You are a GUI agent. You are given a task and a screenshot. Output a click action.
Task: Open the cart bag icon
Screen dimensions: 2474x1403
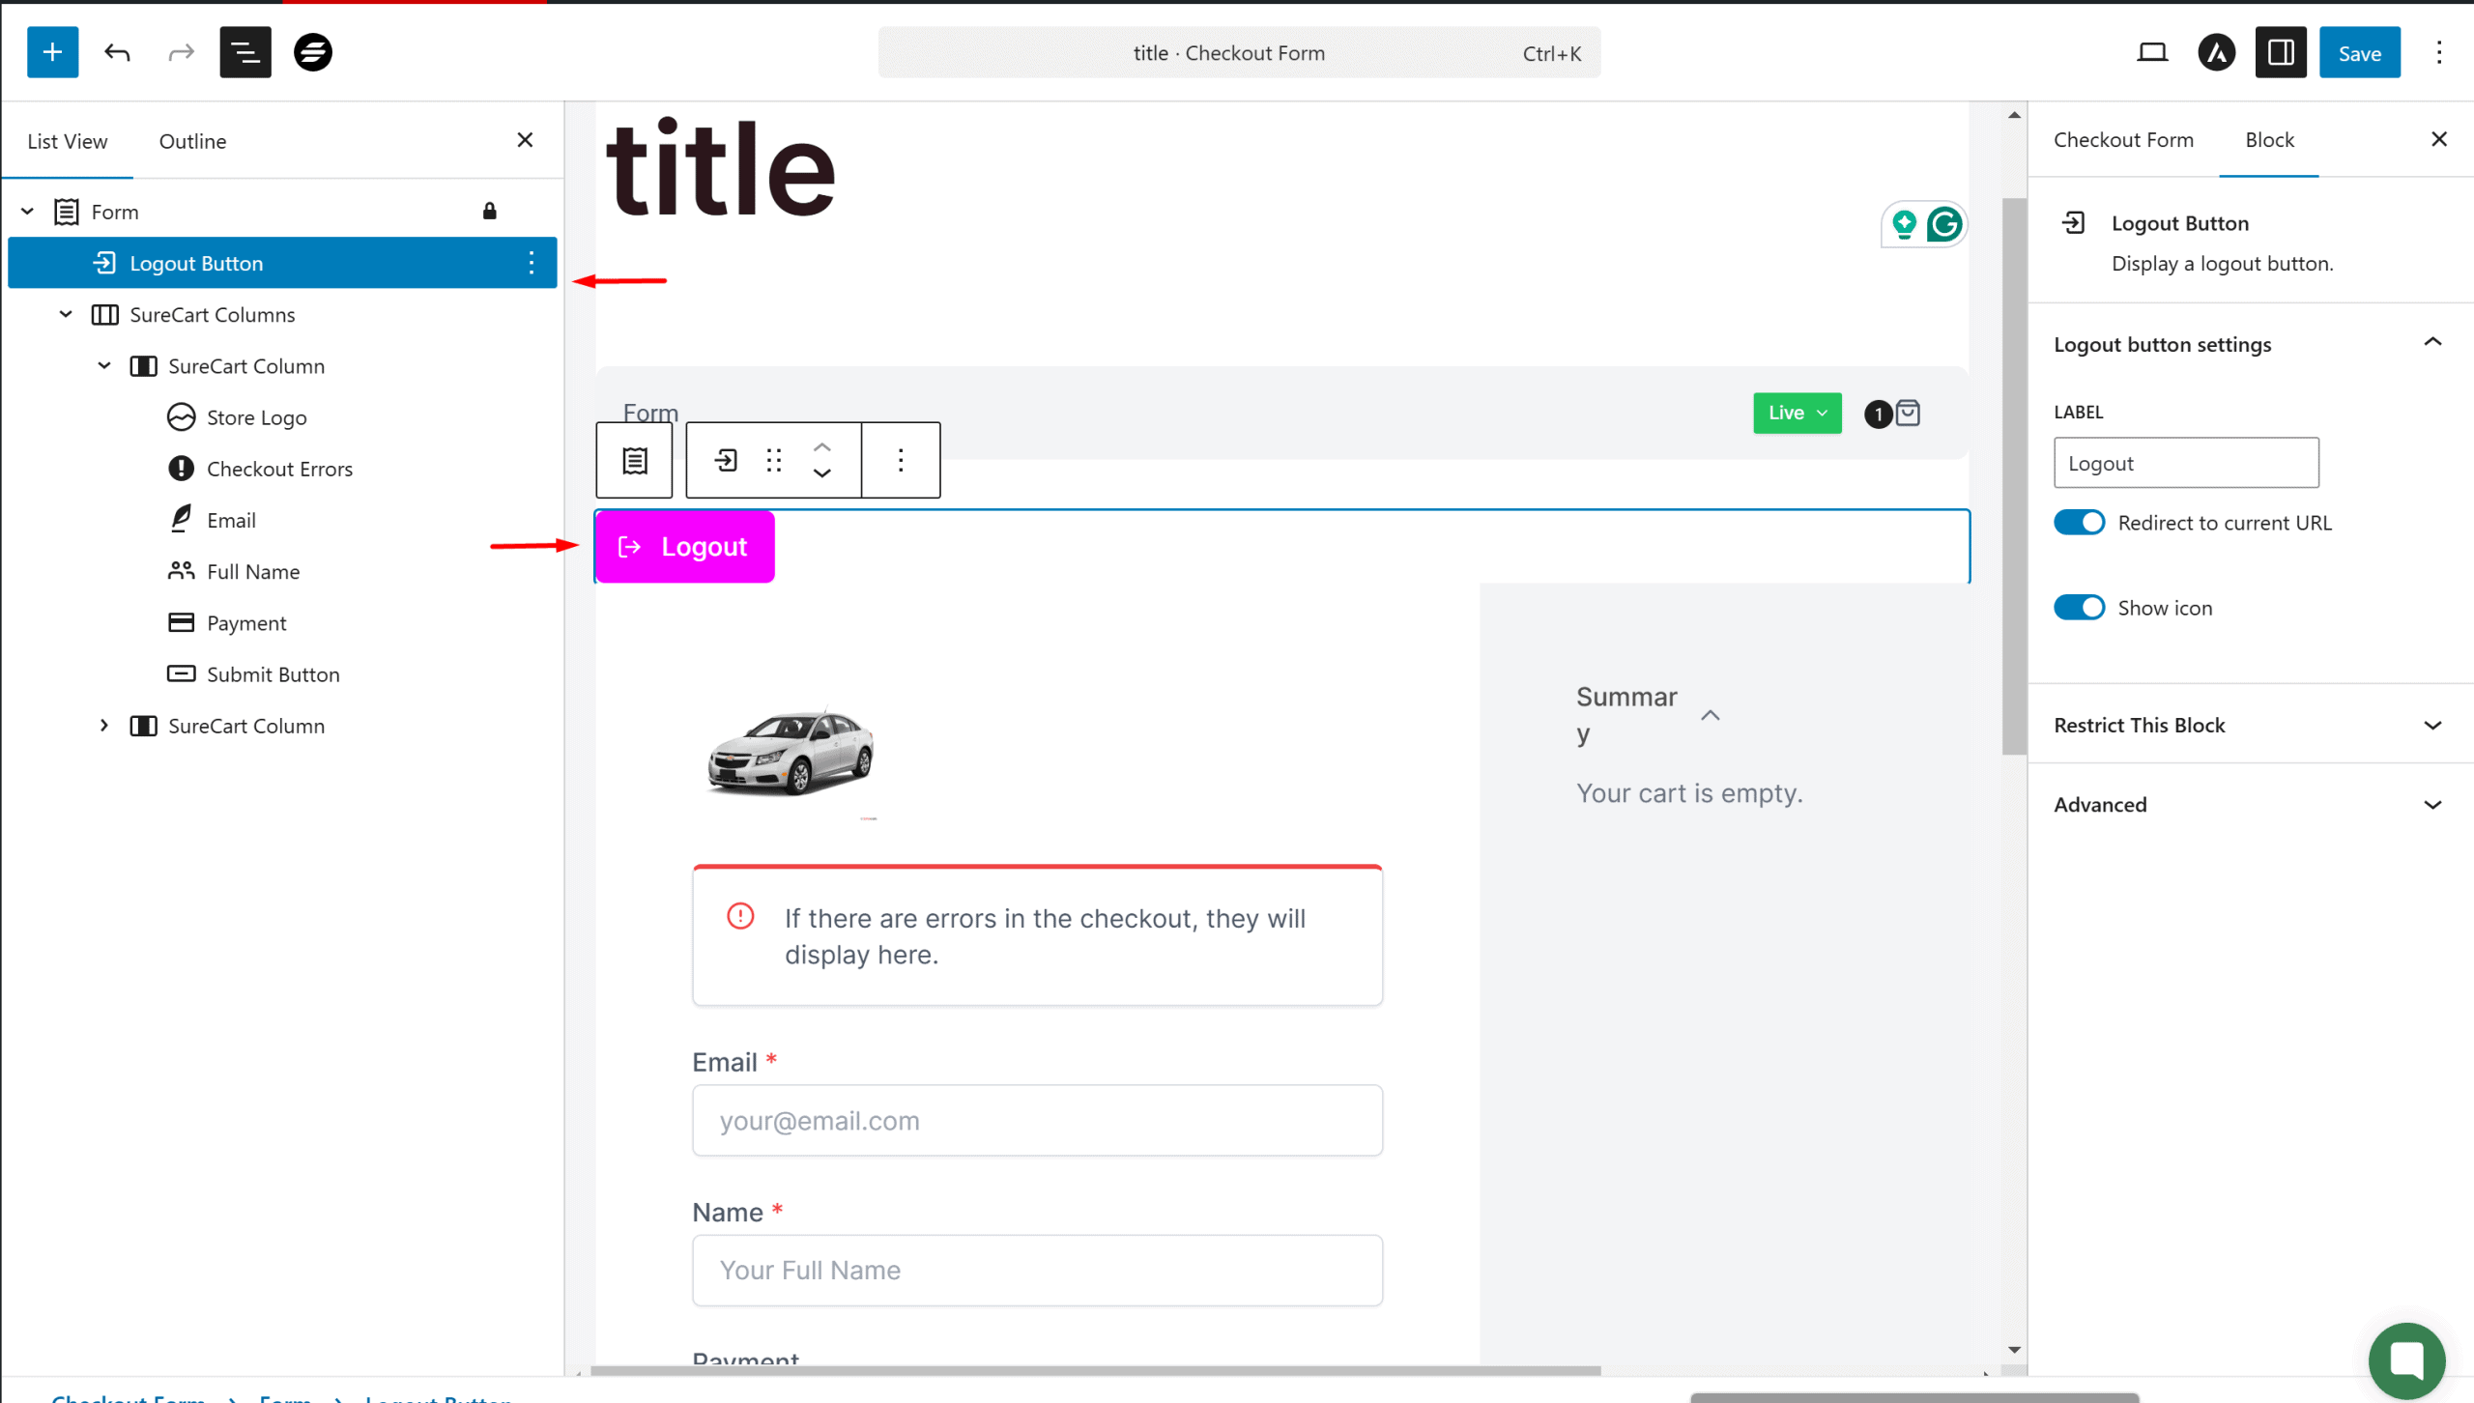click(1908, 414)
